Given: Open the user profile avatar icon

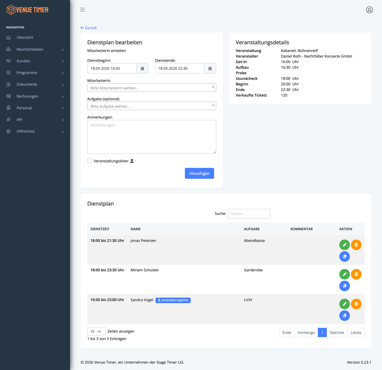Looking at the screenshot, I should (x=370, y=10).
